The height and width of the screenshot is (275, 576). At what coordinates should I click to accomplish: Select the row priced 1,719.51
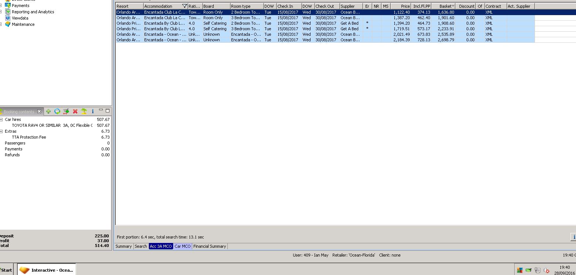(325, 29)
